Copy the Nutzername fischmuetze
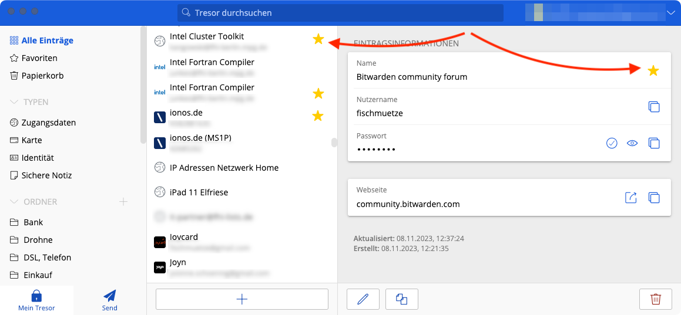Image resolution: width=681 pixels, height=315 pixels. 653,107
